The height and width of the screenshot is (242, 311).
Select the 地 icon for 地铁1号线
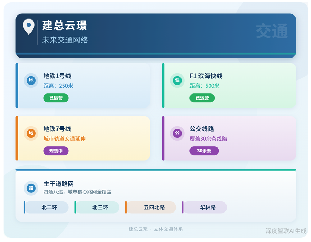tap(31, 81)
